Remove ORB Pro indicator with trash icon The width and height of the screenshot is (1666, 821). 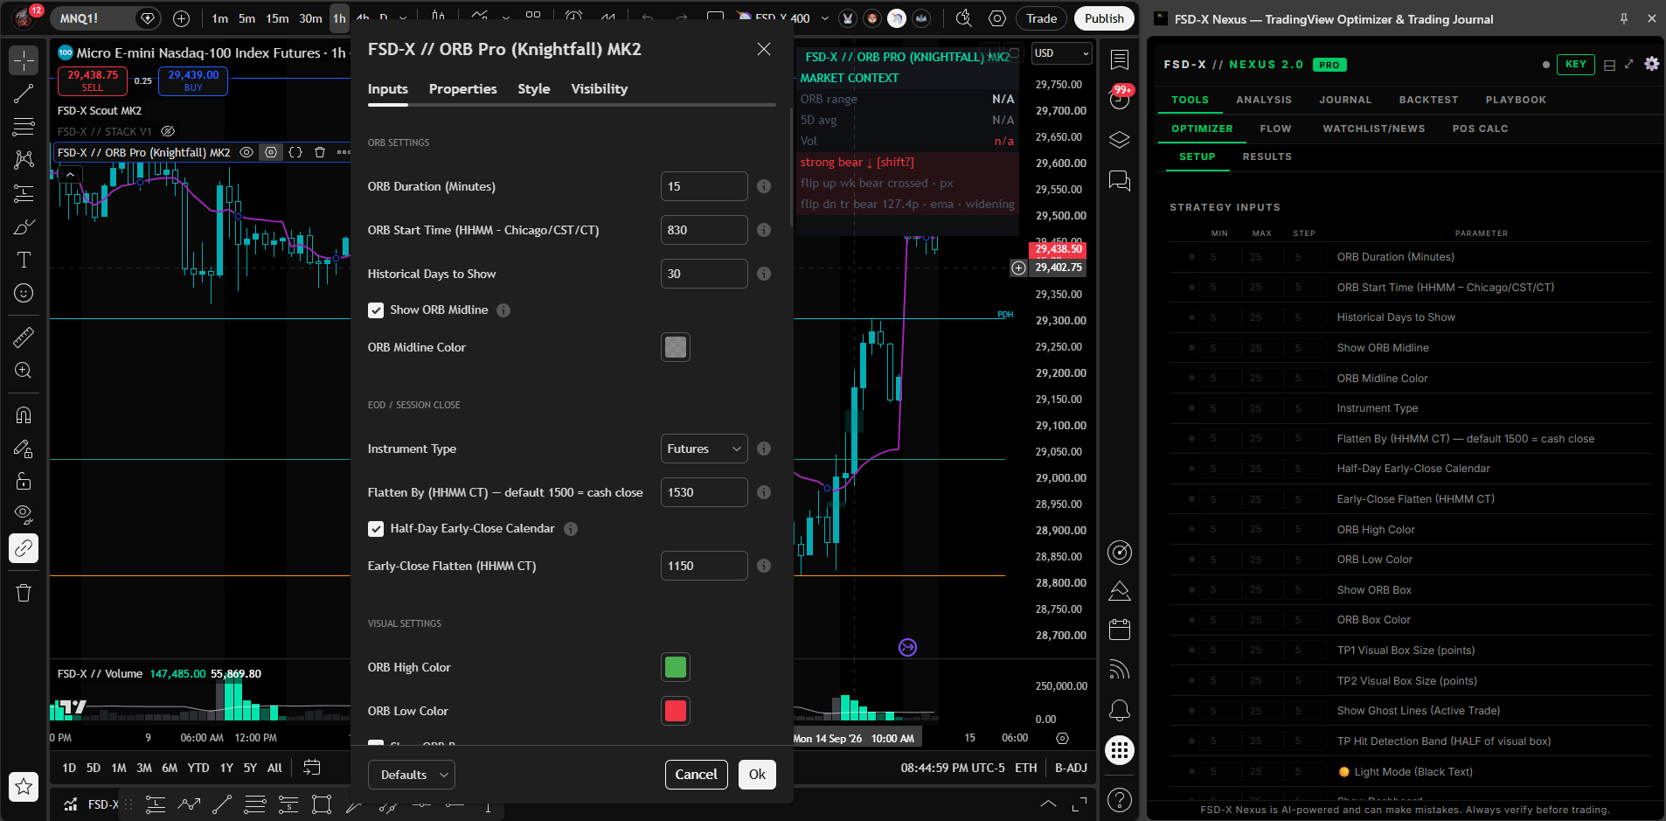click(x=320, y=152)
